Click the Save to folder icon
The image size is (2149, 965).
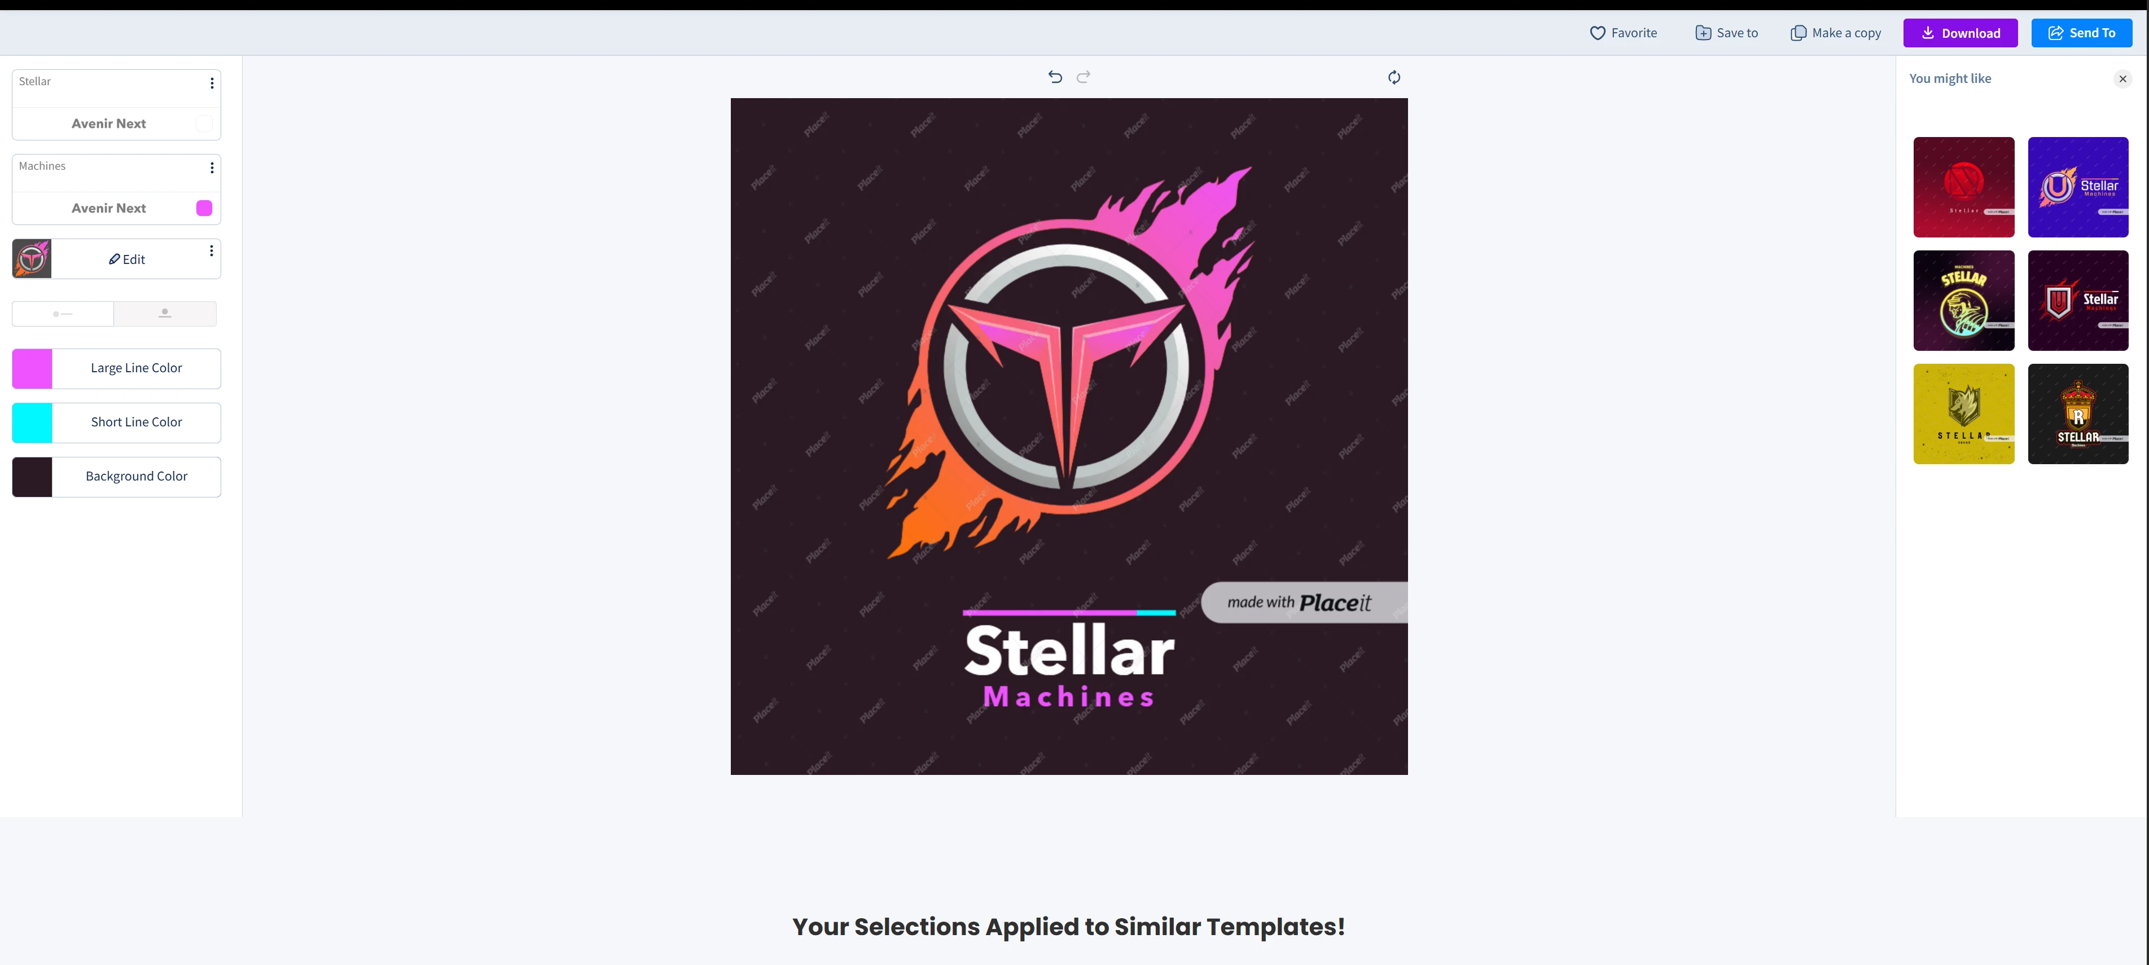coord(1703,33)
